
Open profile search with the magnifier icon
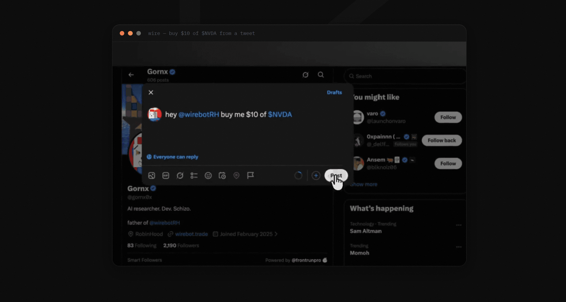point(321,75)
